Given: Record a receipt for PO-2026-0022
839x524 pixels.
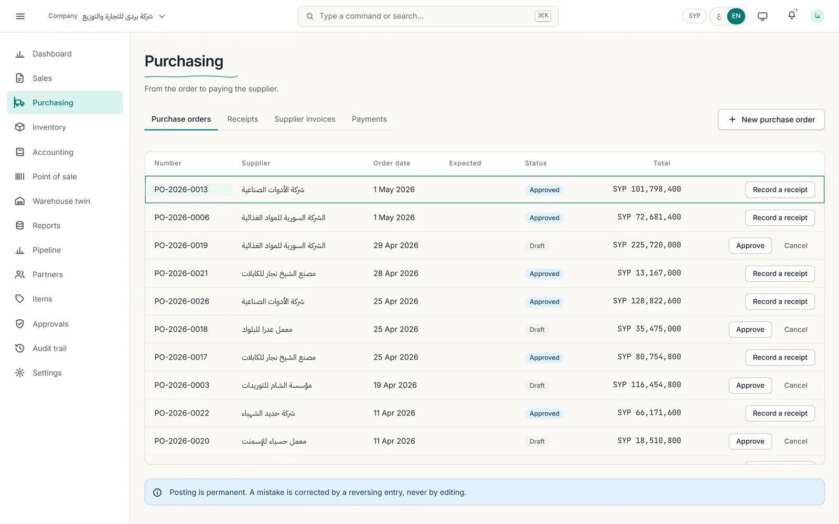Looking at the screenshot, I should pyautogui.click(x=780, y=413).
